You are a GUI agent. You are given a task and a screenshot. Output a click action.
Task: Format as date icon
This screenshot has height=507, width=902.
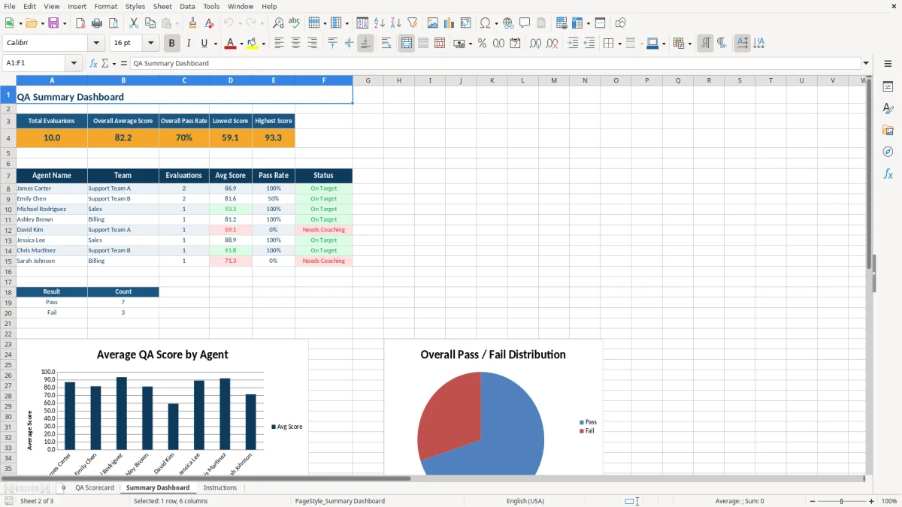[x=515, y=44]
